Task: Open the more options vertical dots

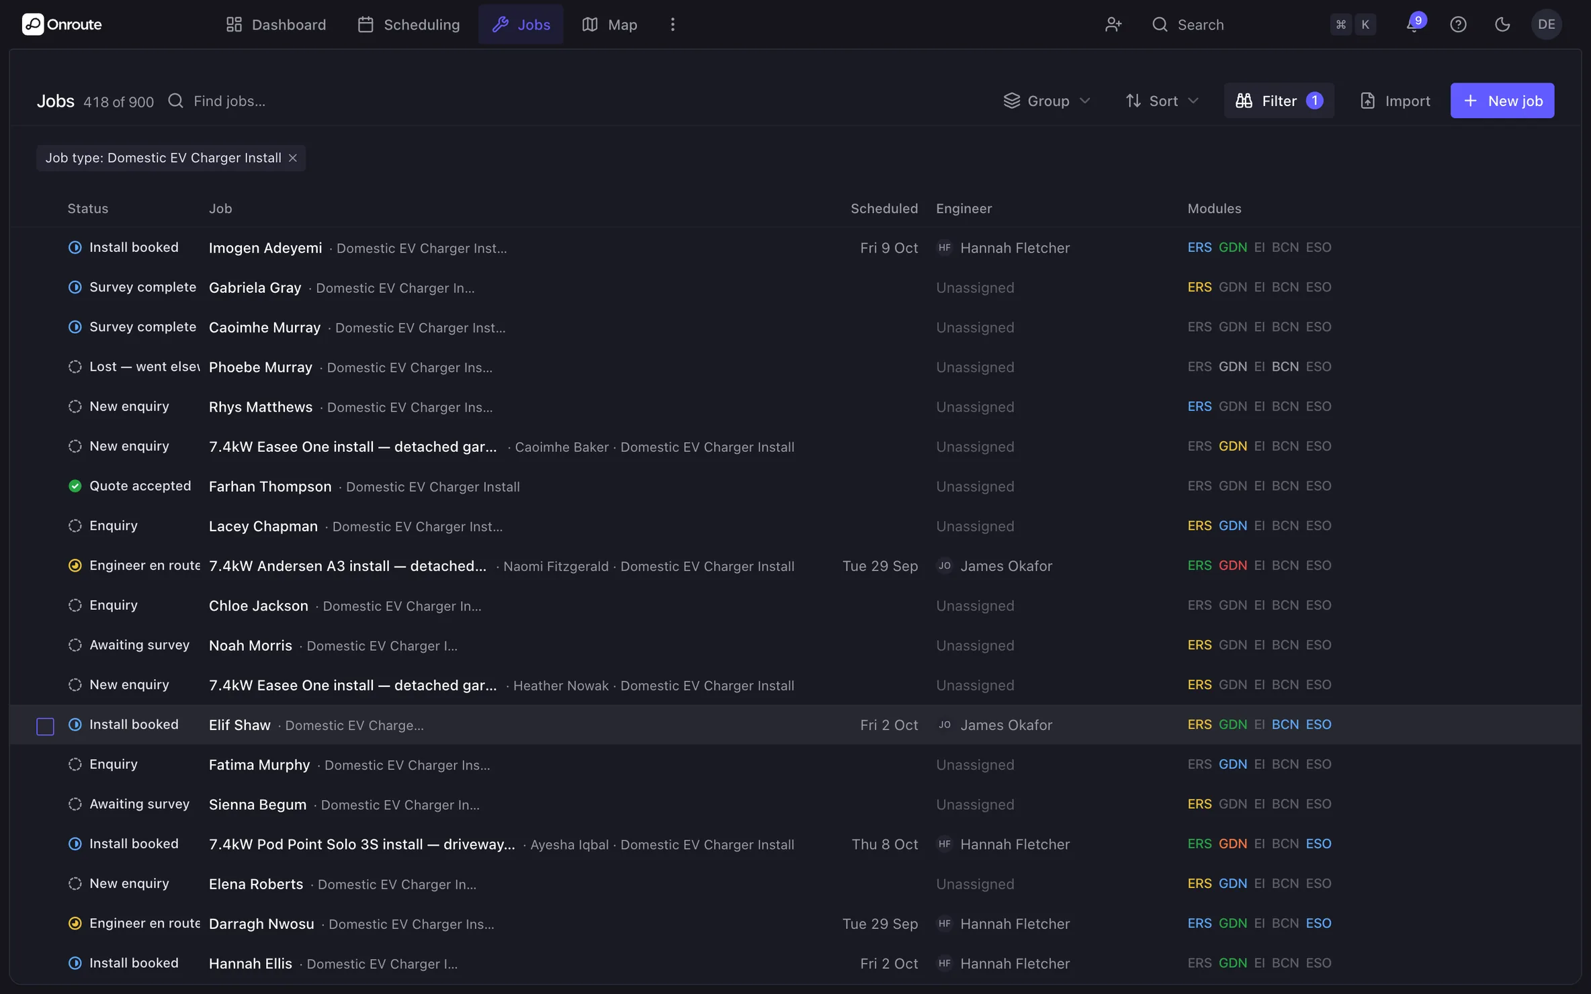Action: pos(673,24)
